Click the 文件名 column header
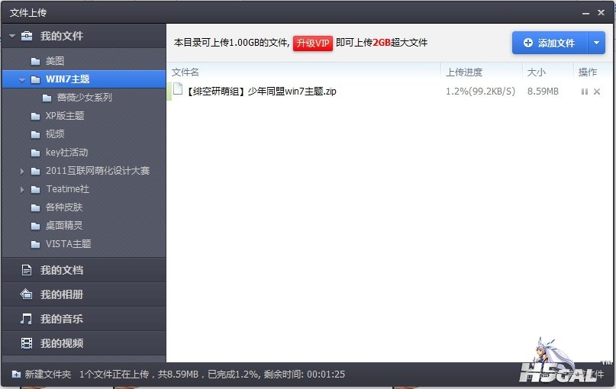The height and width of the screenshot is (389, 616). [x=185, y=72]
